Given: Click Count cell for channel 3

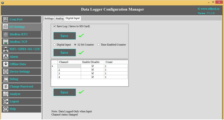Looking at the screenshot, I should [x=116, y=73].
